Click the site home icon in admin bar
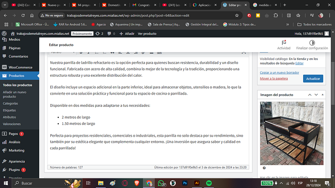This screenshot has height=188, width=335. [13, 33]
